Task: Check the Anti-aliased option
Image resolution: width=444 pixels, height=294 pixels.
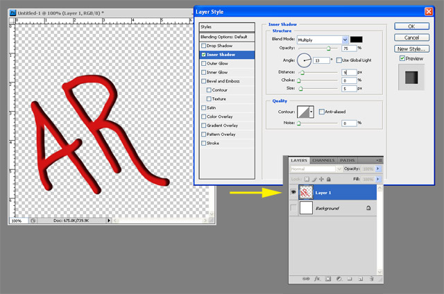Action: (322, 112)
